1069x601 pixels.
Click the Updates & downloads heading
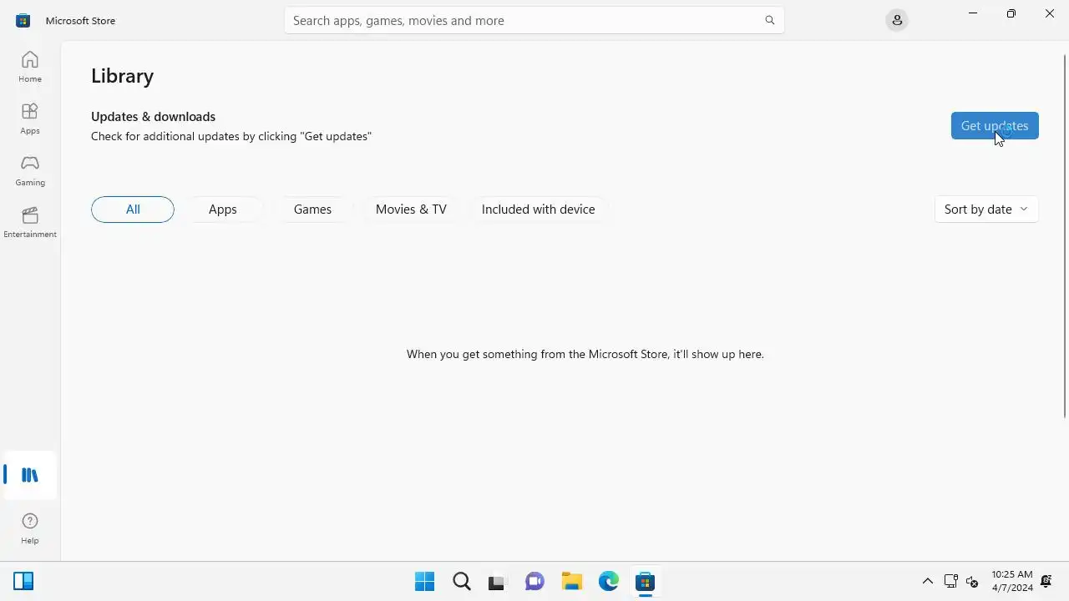(154, 117)
